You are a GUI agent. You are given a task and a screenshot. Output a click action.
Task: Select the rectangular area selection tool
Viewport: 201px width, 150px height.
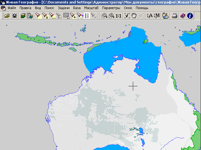(66, 15)
